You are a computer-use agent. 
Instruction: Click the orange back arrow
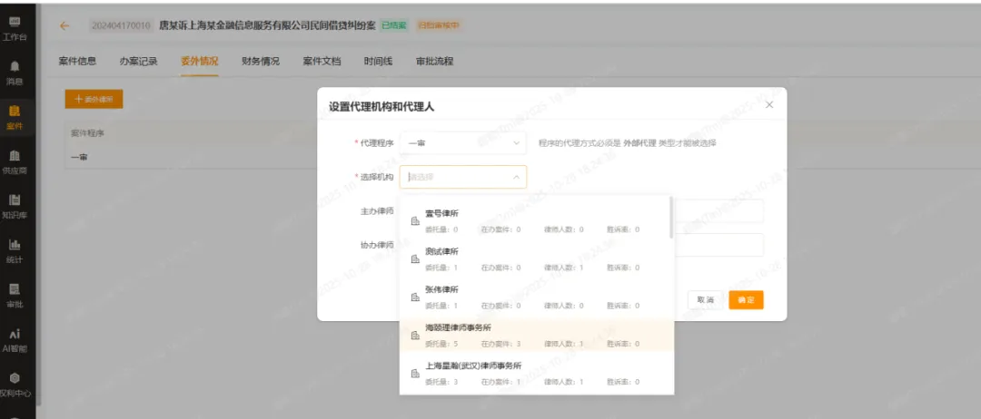click(64, 25)
